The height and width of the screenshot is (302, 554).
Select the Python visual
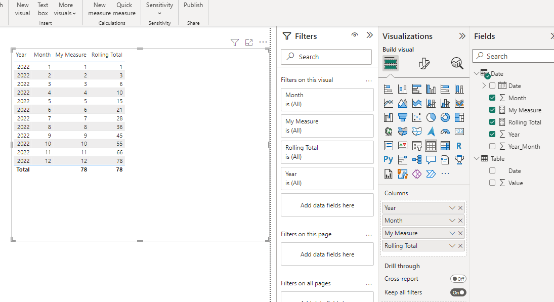[388, 160]
